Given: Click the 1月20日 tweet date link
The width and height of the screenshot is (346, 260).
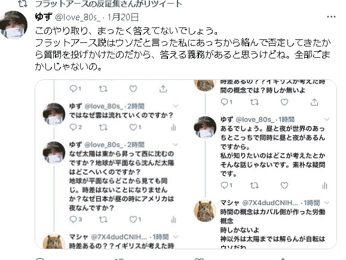Looking at the screenshot, I should pos(123,17).
